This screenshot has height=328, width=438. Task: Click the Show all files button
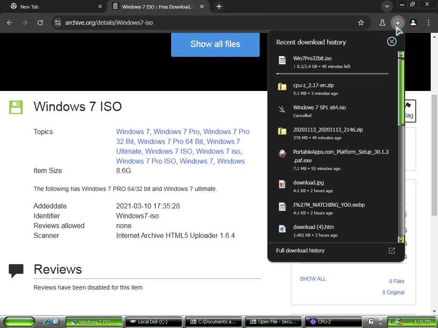(215, 44)
